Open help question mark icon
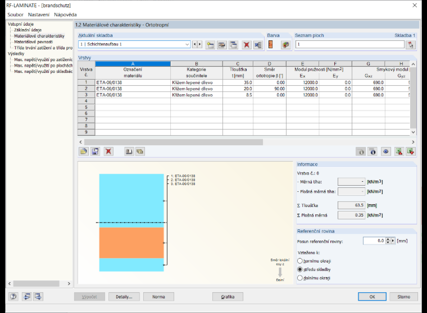Viewport: 427px width, 313px height. (13, 296)
